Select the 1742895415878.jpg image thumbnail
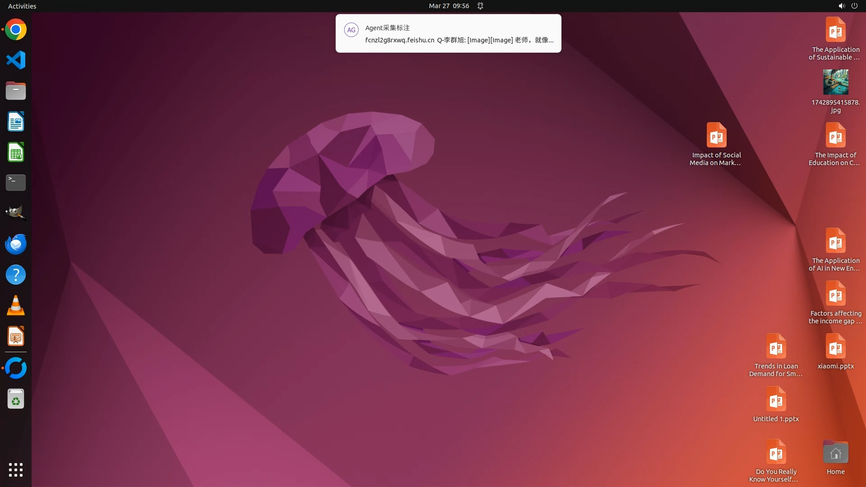866x487 pixels. click(835, 82)
